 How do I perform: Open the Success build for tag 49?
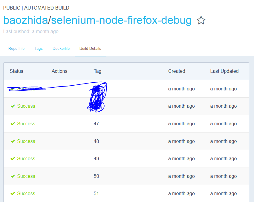coord(26,159)
